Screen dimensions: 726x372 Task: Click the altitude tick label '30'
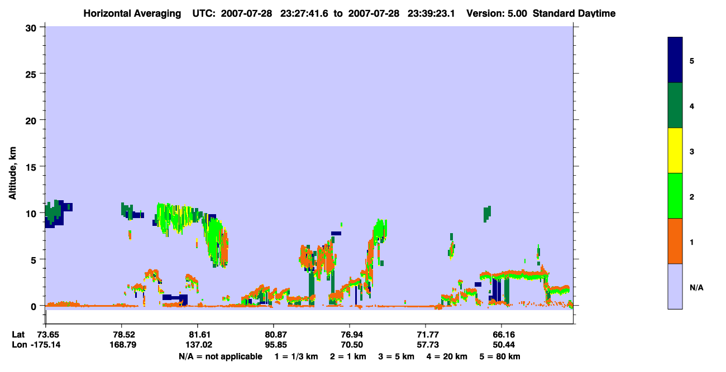(x=32, y=27)
